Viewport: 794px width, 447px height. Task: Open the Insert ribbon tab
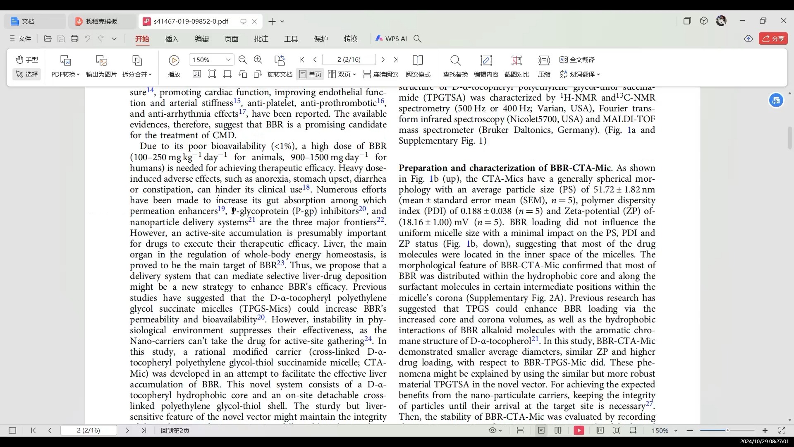[x=172, y=39]
